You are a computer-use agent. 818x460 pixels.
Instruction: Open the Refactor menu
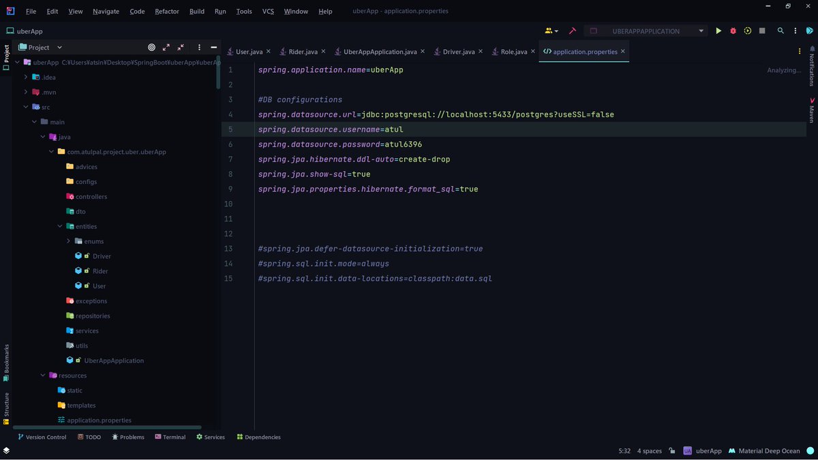pyautogui.click(x=167, y=11)
